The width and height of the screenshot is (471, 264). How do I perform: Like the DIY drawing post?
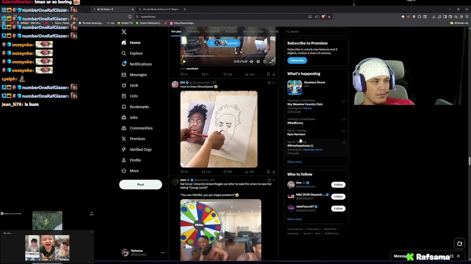tap(227, 172)
